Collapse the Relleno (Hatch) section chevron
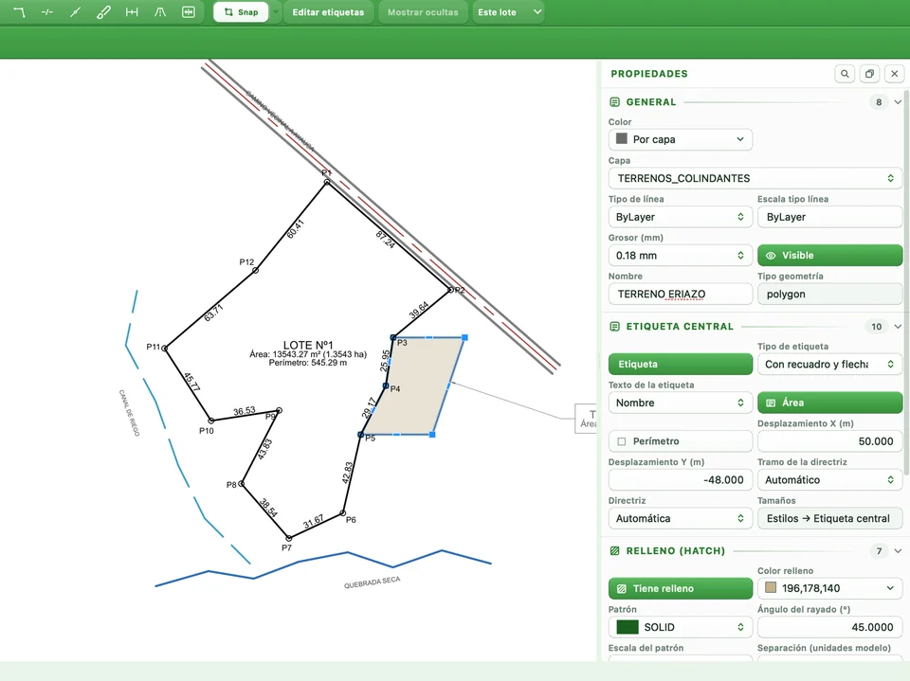The width and height of the screenshot is (910, 681). click(898, 551)
